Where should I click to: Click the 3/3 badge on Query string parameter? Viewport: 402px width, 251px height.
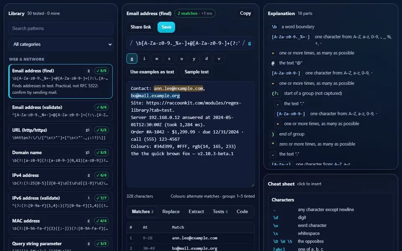101,243
